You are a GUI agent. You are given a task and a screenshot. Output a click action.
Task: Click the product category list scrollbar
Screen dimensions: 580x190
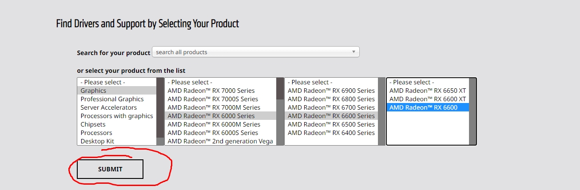point(160,111)
